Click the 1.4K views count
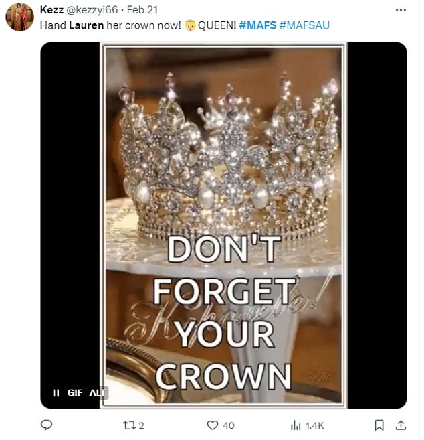 click(x=315, y=425)
